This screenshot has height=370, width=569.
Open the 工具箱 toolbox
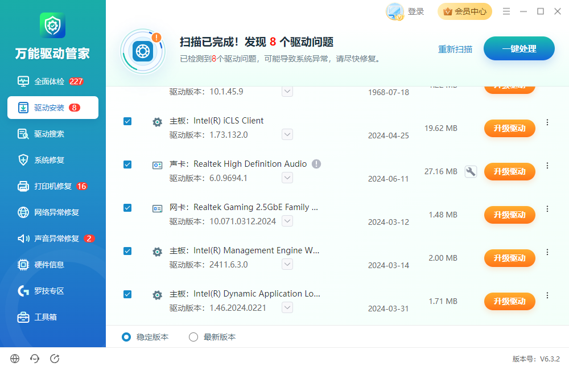pyautogui.click(x=52, y=316)
